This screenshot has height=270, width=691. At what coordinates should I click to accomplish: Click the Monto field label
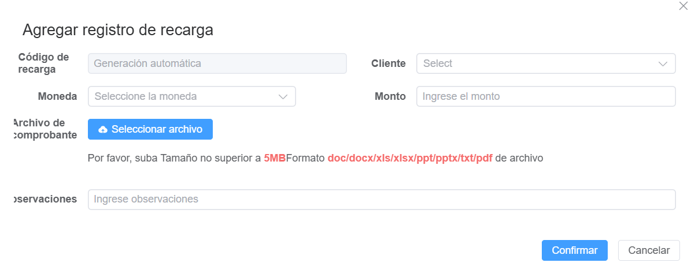390,96
